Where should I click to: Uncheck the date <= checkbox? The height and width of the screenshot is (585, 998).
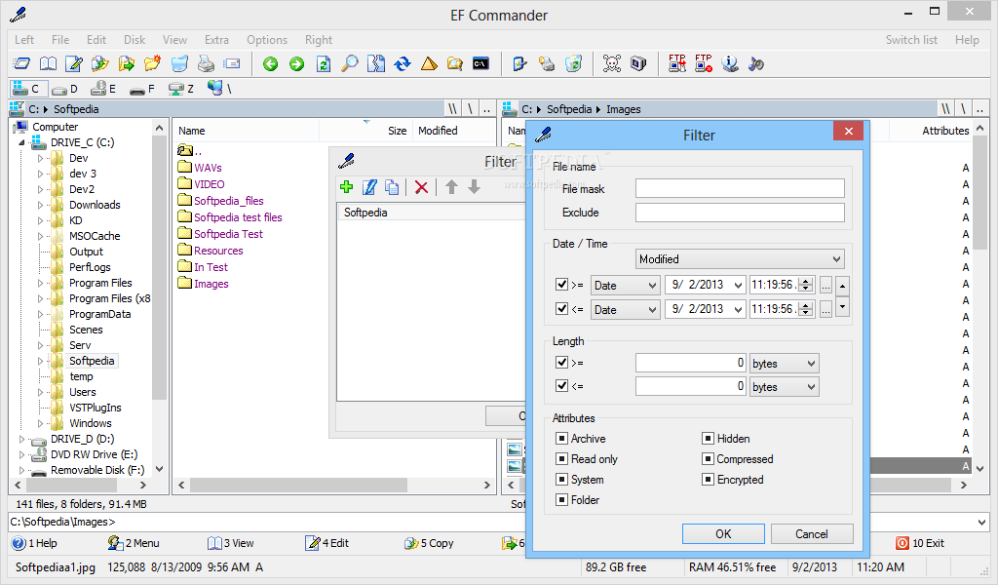point(561,309)
